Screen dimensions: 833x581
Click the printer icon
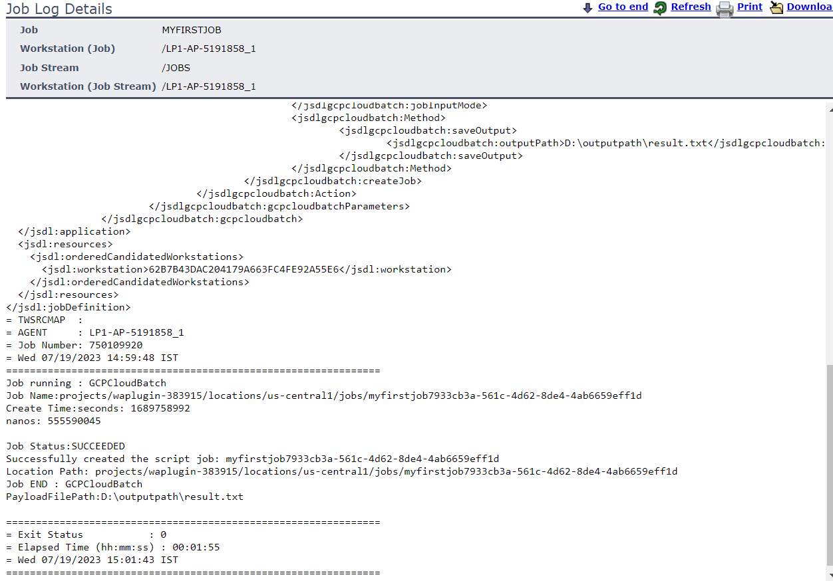[x=725, y=9]
